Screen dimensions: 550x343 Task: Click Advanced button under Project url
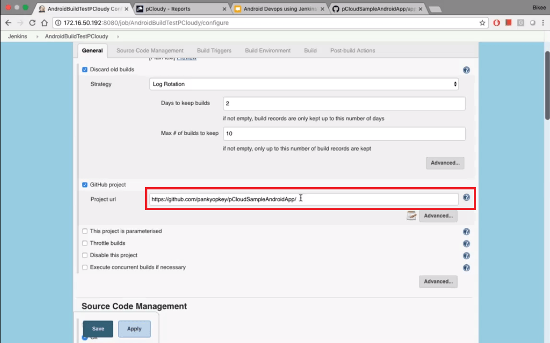click(x=438, y=216)
